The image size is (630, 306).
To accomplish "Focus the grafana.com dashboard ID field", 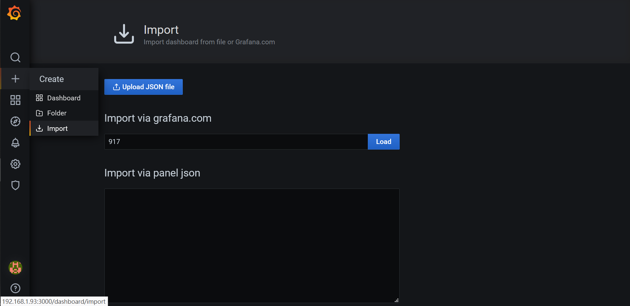I will coord(236,142).
